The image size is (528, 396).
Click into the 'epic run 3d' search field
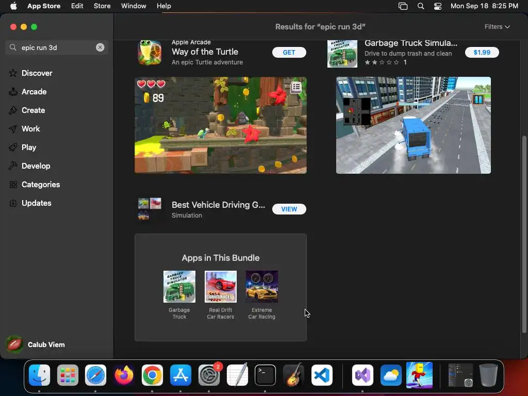[x=57, y=47]
